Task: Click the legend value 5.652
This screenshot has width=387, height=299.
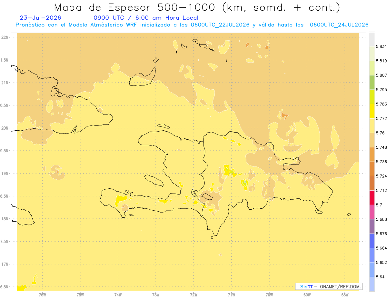Action: [x=381, y=263]
